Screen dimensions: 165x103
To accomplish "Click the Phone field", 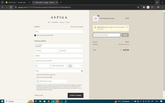I will (x=59, y=71).
